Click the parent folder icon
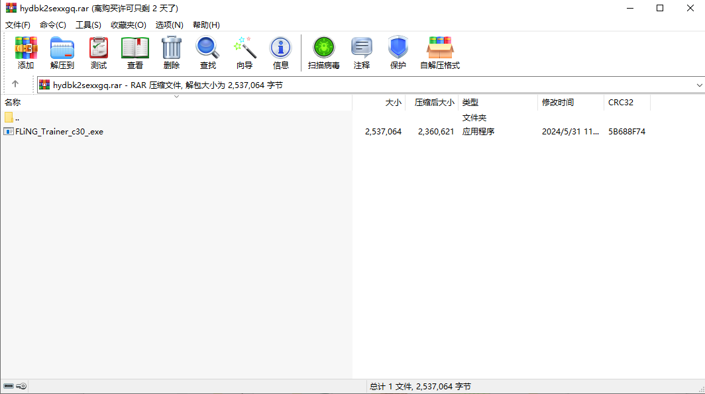 click(x=9, y=118)
